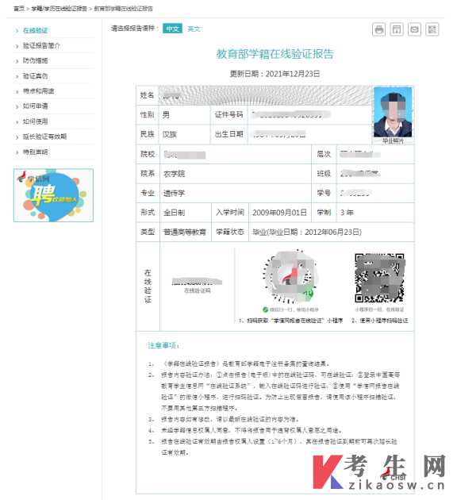Open 防伪措施 sidebar item
This screenshot has width=457, height=500.
(36, 60)
